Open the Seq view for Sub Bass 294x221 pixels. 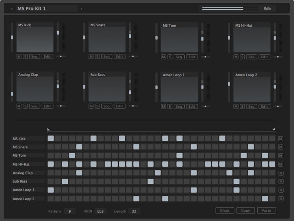(107, 106)
